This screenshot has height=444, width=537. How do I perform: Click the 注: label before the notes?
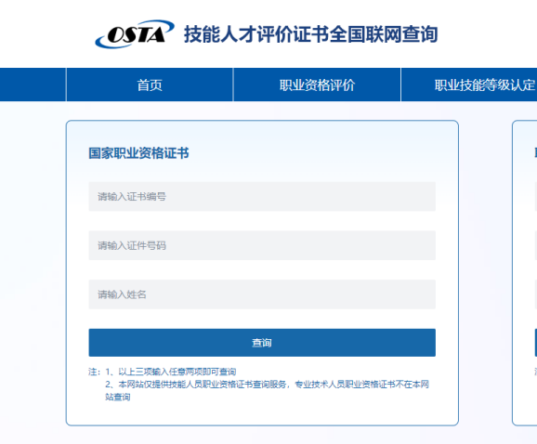(95, 372)
